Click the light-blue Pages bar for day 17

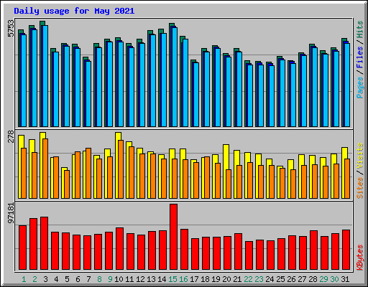(196, 95)
